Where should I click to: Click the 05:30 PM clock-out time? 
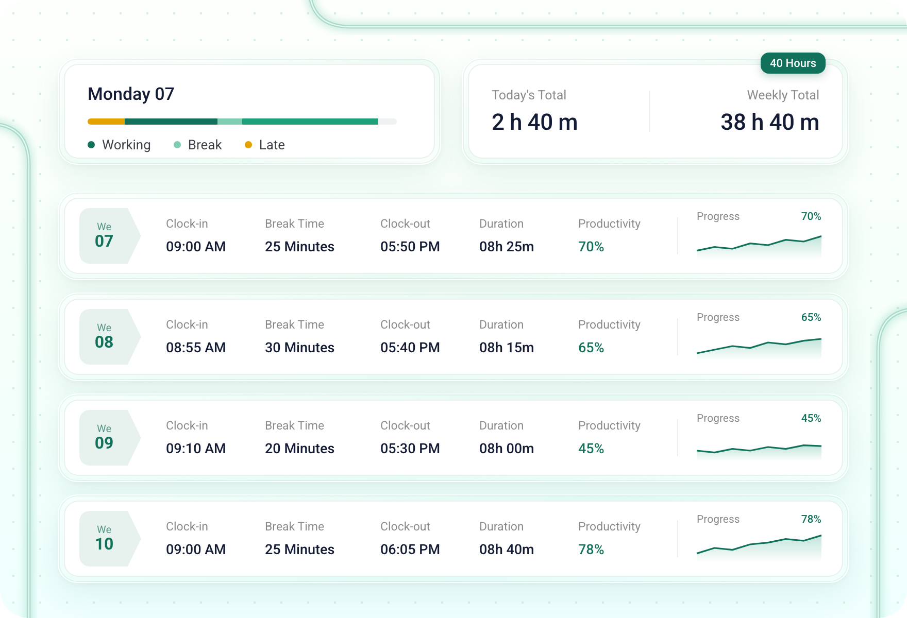click(410, 449)
